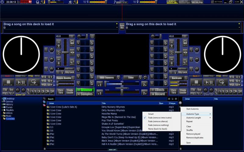
Task: Select Fade (remove silence) option
Action: coord(162,121)
